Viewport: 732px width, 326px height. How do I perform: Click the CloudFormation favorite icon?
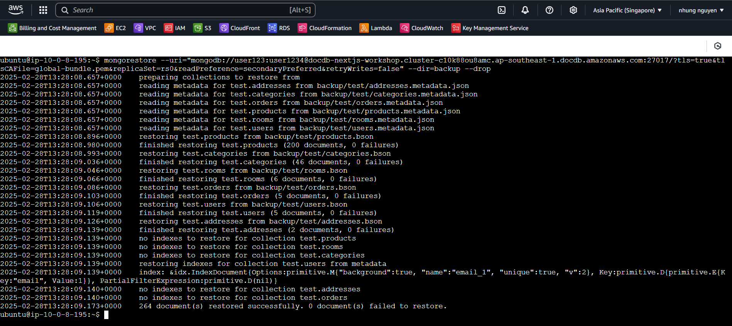302,28
